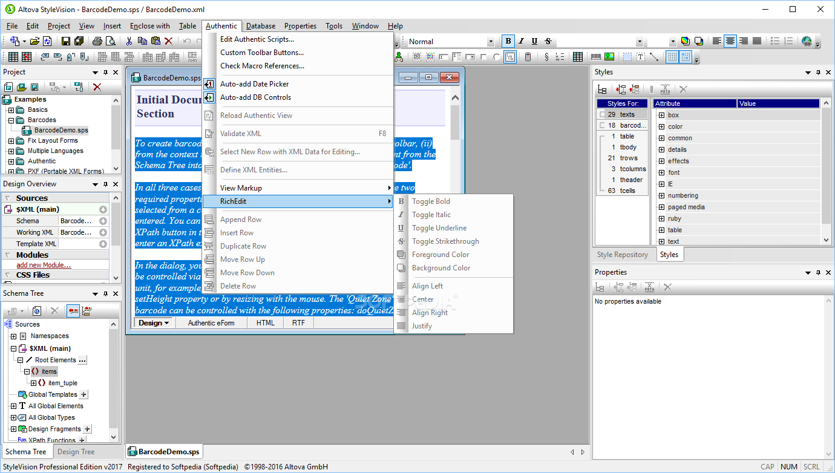
Task: Click the foreground color toolbar swatch
Action: click(685, 41)
